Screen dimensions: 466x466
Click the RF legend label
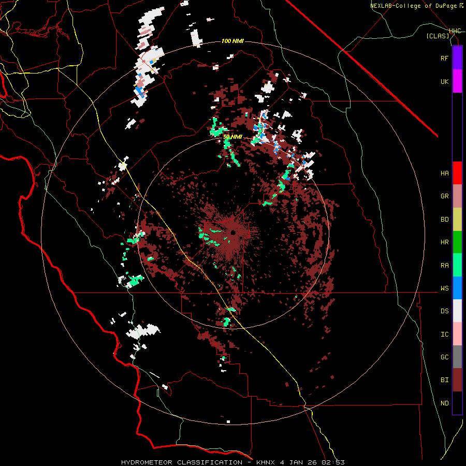[444, 58]
